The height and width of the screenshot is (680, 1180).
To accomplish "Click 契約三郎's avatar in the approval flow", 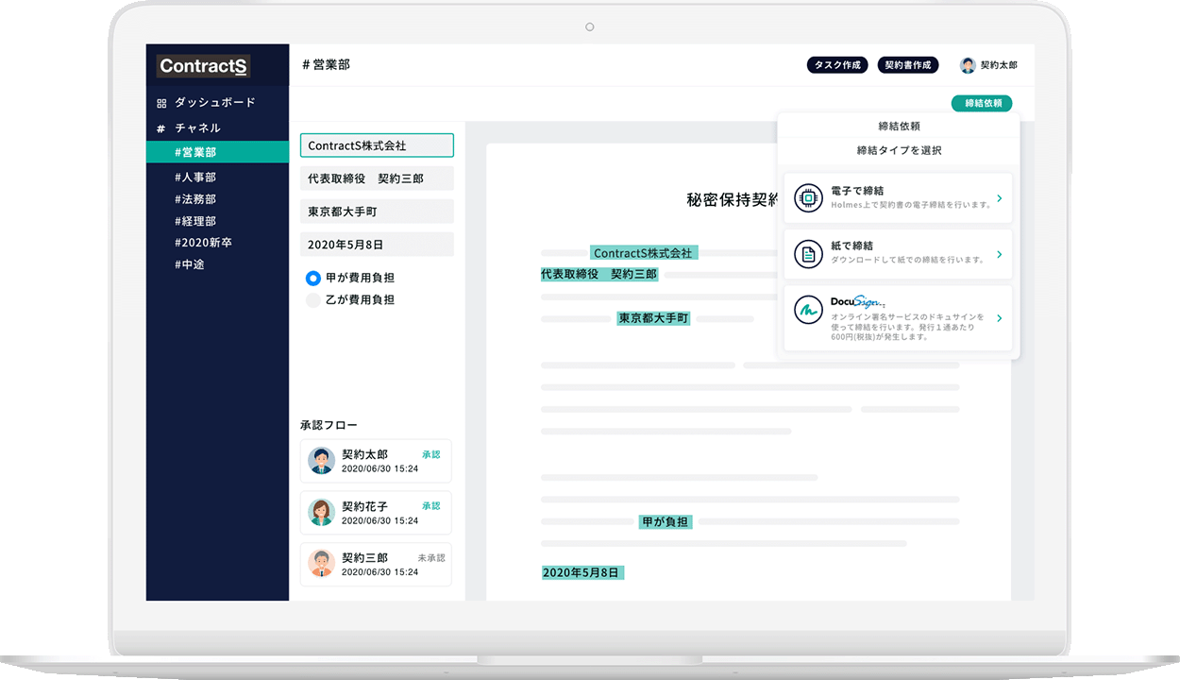I will click(321, 564).
